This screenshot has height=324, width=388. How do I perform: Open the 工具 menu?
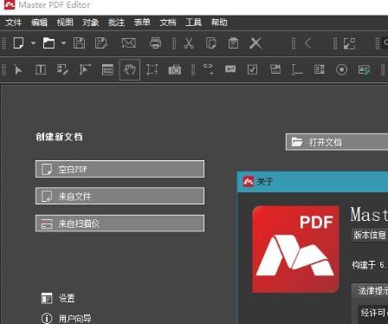coord(193,23)
